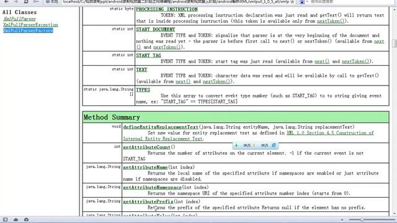The image size is (397, 223).
Task: Click the first status bar icon at bottom left
Action: pos(5,219)
